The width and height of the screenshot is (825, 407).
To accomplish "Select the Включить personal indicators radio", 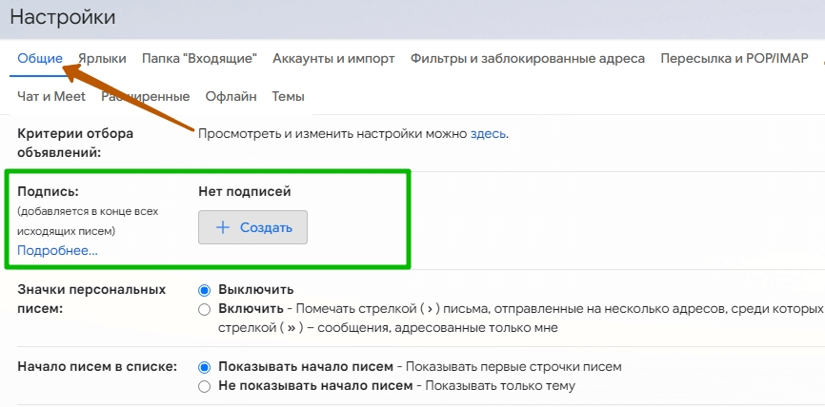I will pos(204,309).
